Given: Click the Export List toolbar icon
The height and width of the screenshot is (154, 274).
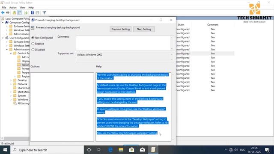Looking at the screenshot, I should point(26,12).
